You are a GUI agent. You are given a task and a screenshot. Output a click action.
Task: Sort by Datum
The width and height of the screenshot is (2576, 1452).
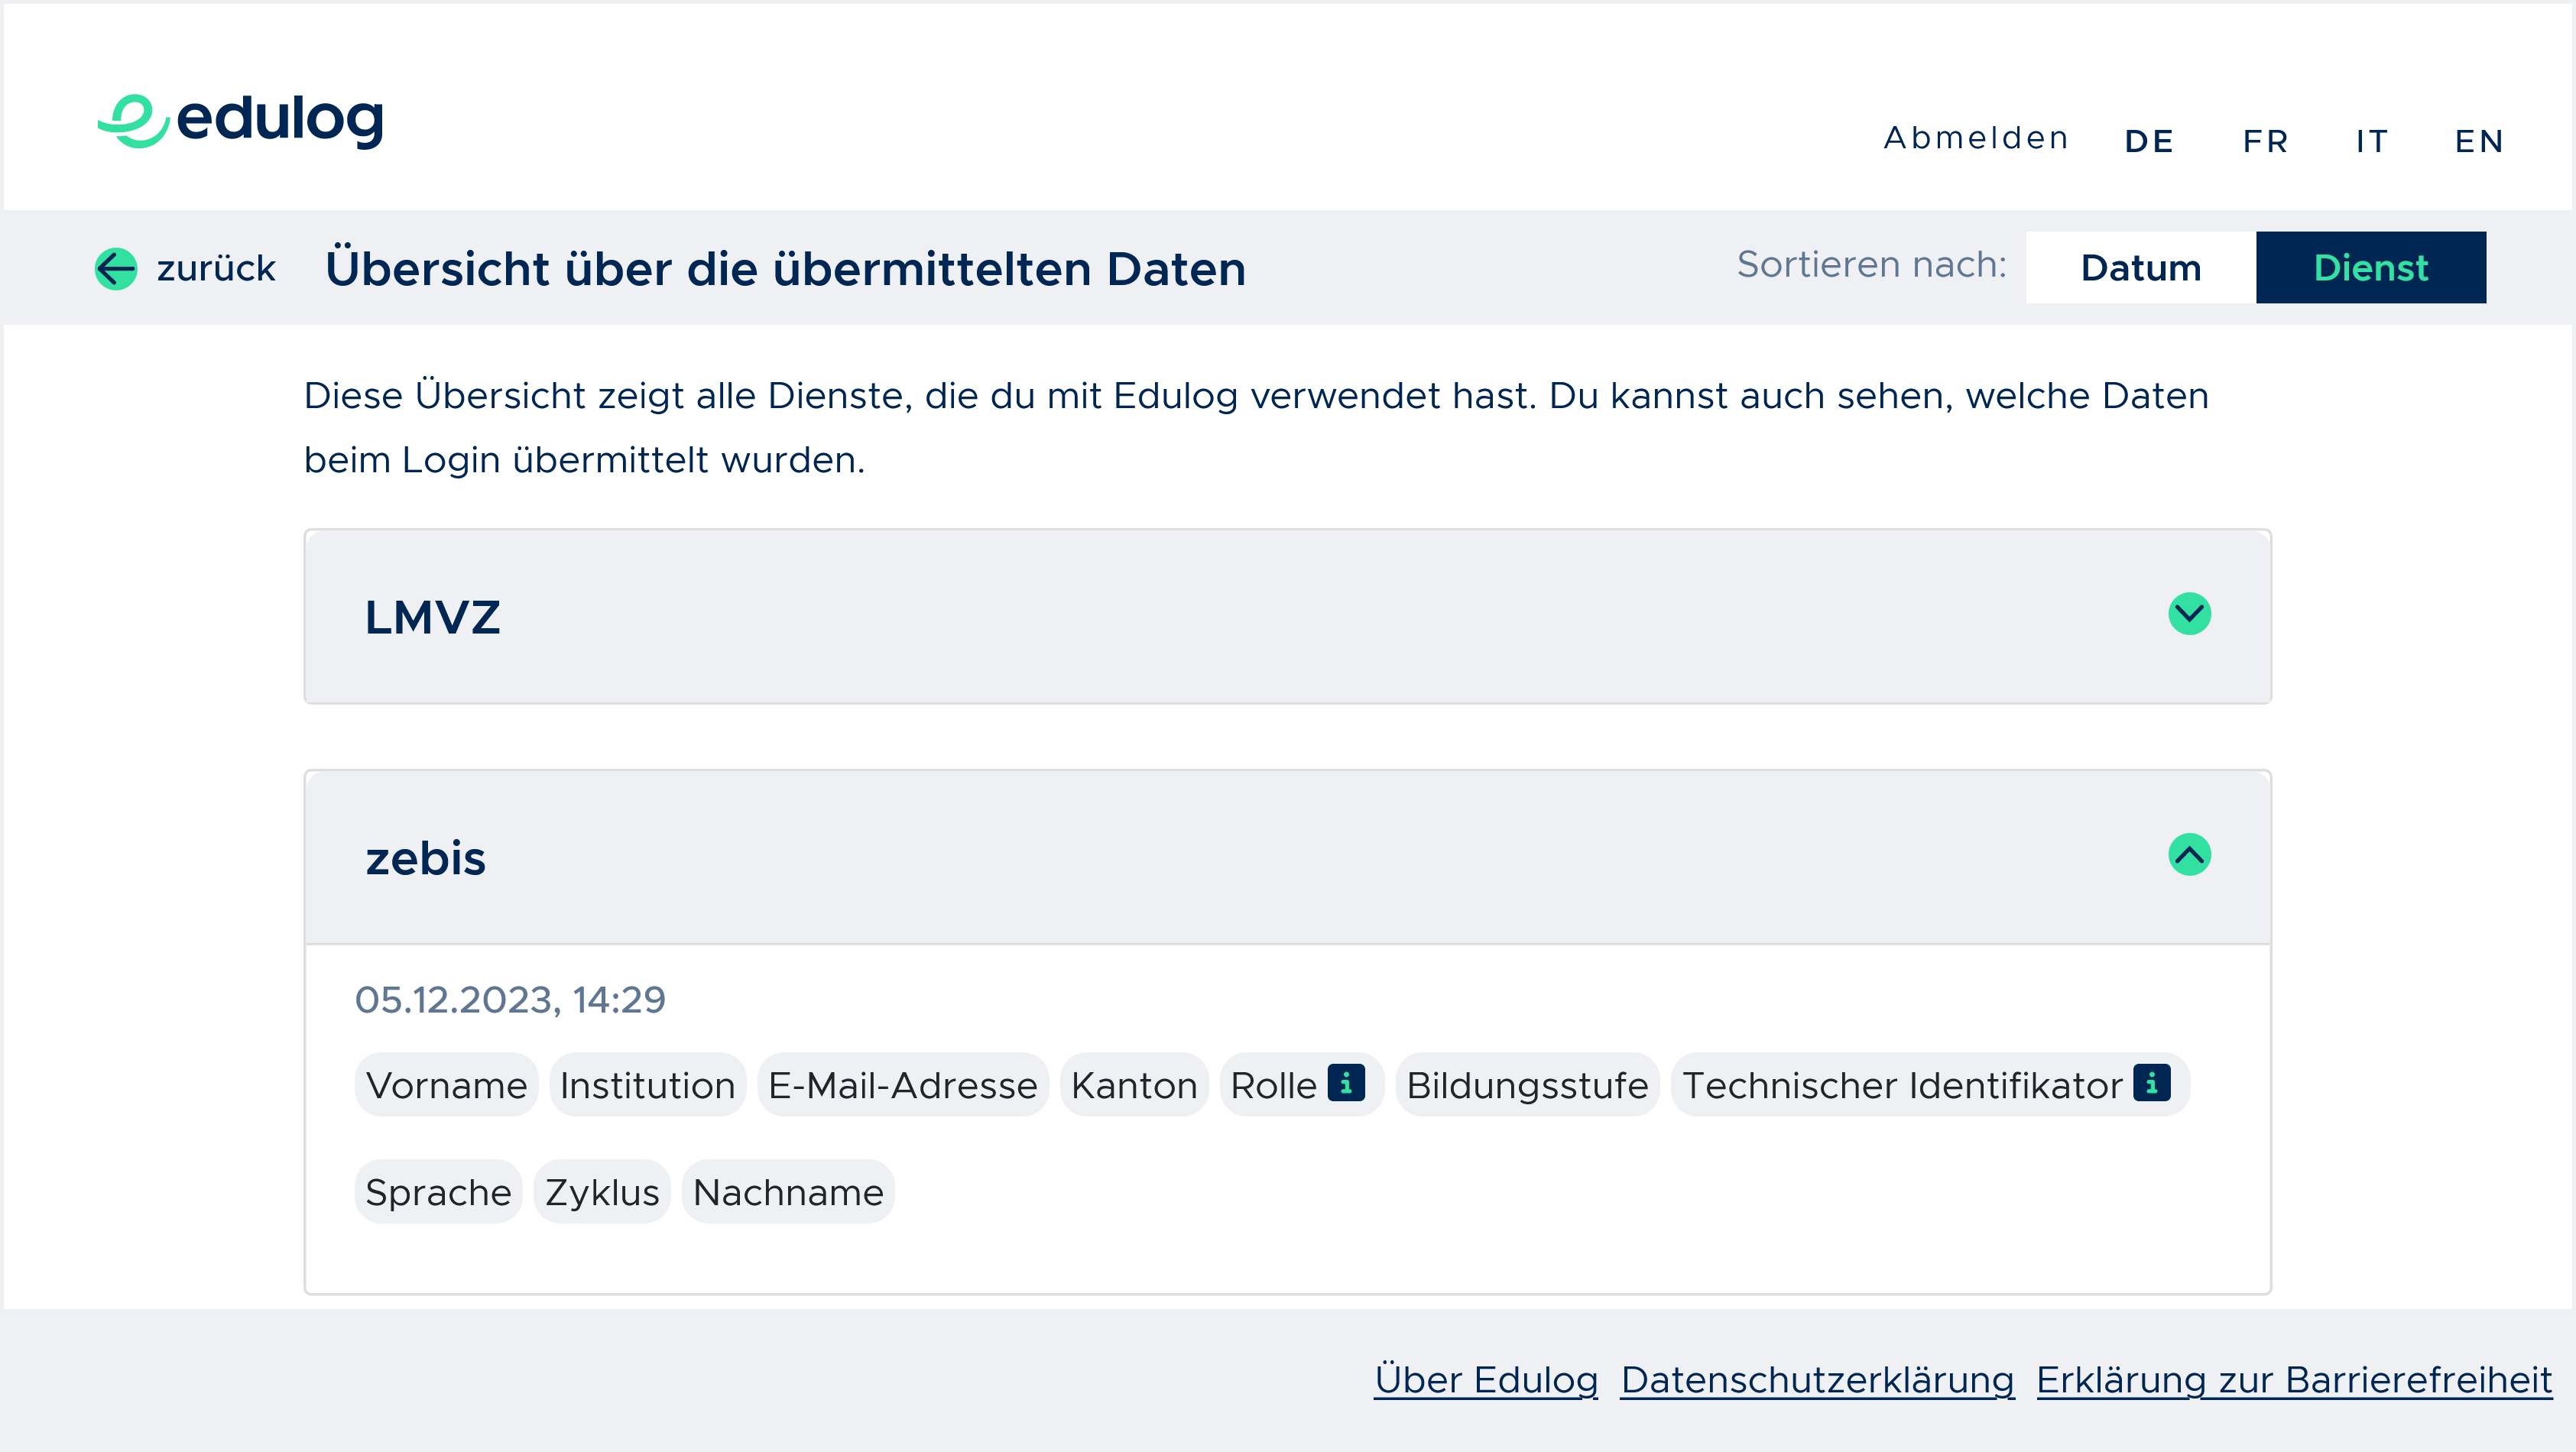(2141, 267)
